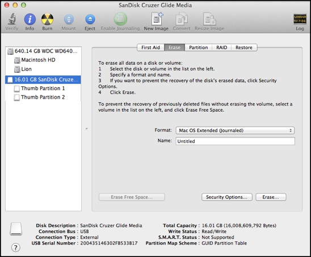The height and width of the screenshot is (257, 311).
Task: Click the Thumb Partition 2 icon
Action: point(17,98)
